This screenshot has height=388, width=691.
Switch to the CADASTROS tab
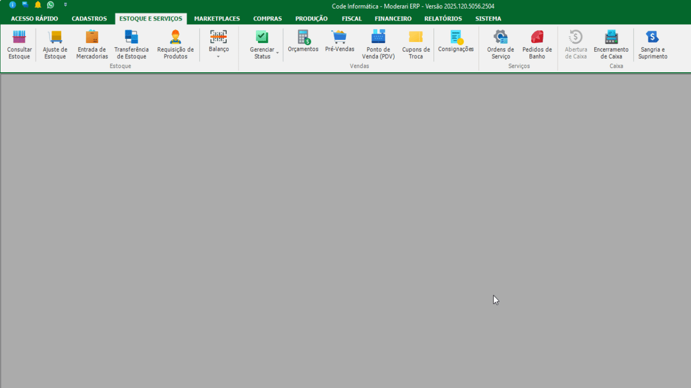pos(90,18)
